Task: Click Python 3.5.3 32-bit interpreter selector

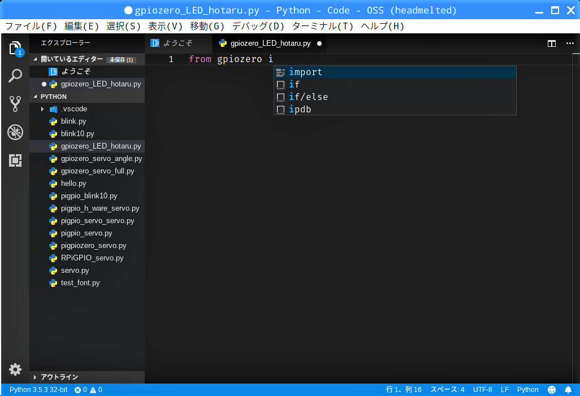Action: 38,390
